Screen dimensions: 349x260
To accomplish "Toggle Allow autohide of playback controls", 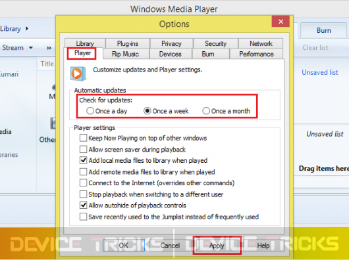I will pyautogui.click(x=83, y=206).
